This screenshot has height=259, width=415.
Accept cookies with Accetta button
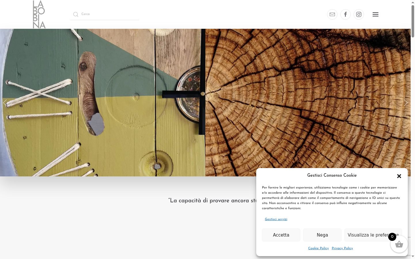[281, 235]
